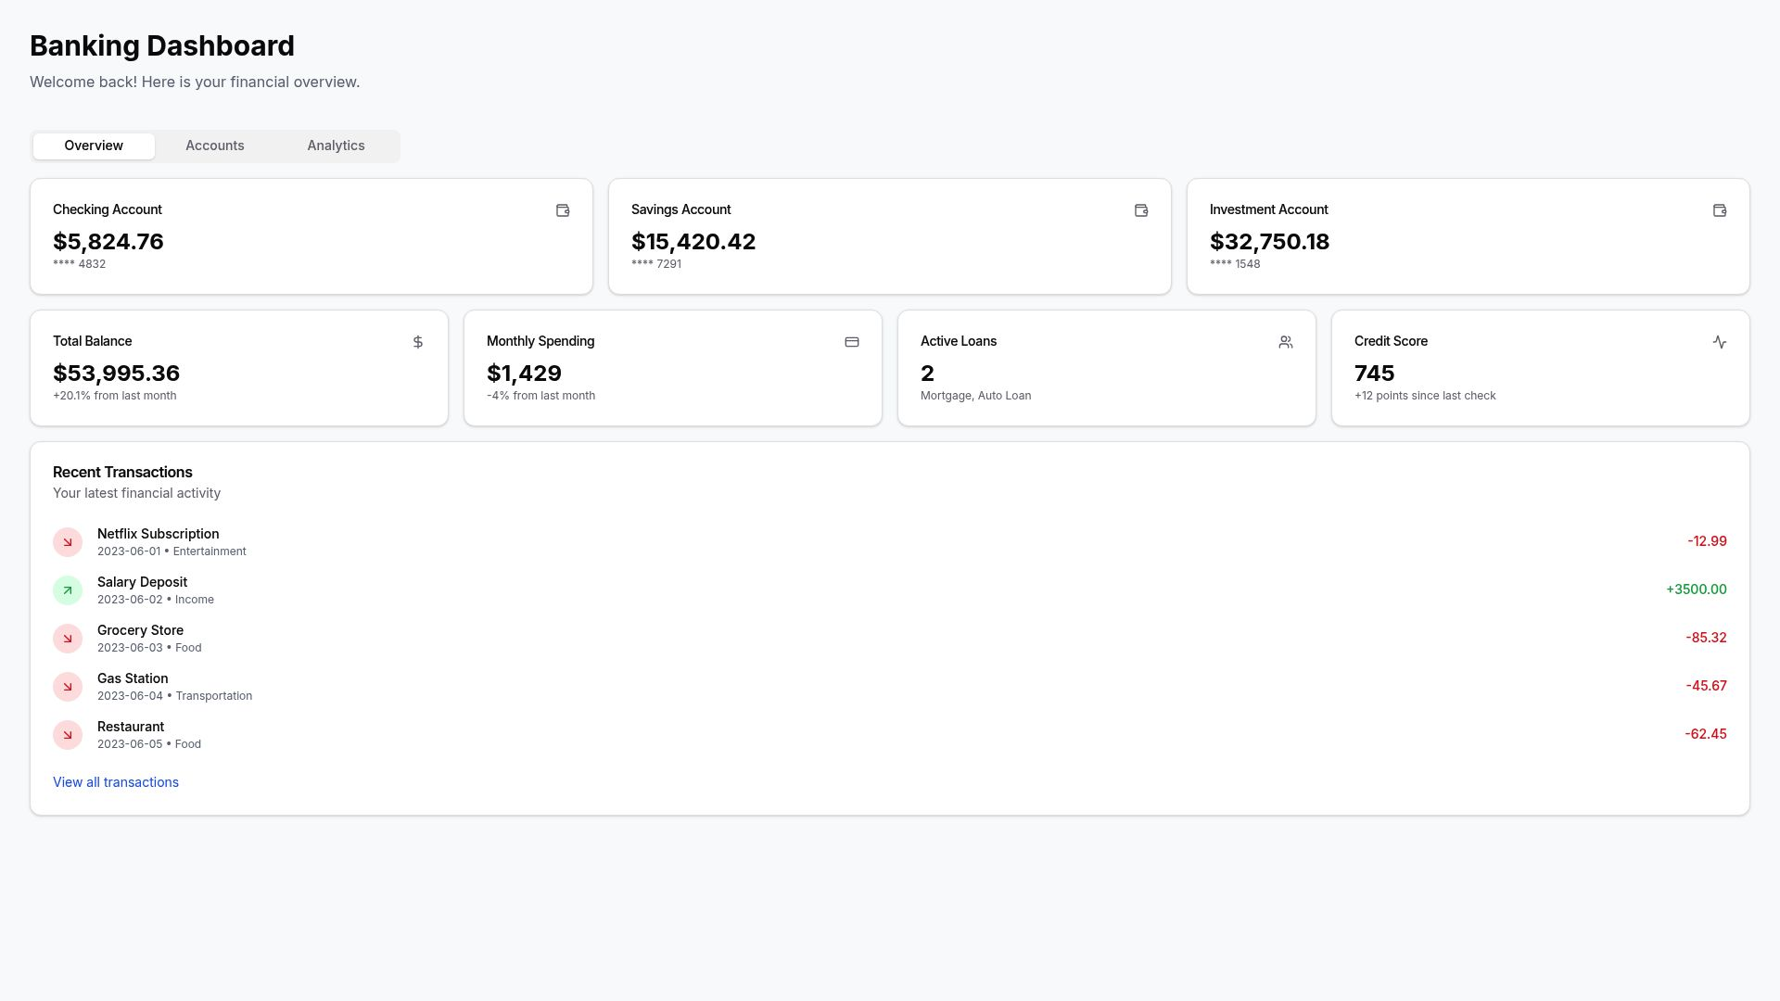Screen dimensions: 1780x1001
Task: Click the Credit Score activity pulse icon
Action: [x=1720, y=342]
